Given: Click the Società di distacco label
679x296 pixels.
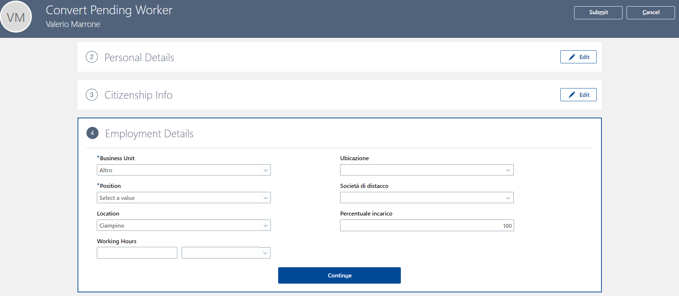Looking at the screenshot, I should 364,186.
